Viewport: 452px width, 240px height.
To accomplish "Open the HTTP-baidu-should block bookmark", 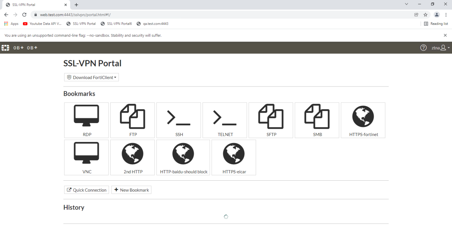I will [183, 157].
